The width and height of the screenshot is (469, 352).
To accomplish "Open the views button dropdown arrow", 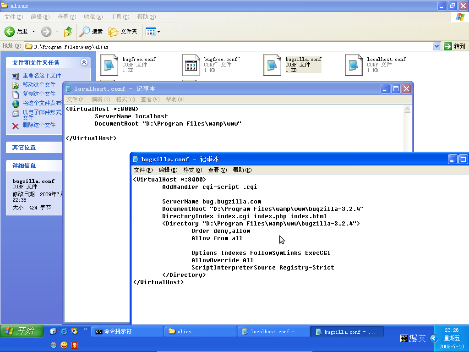I will click(x=158, y=32).
